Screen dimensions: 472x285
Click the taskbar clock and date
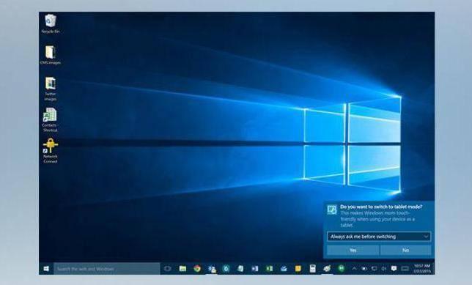[421, 268]
